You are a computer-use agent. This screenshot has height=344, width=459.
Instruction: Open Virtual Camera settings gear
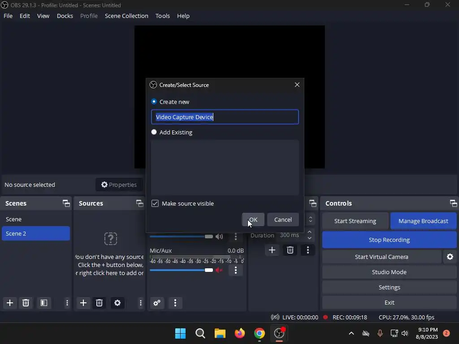(450, 257)
